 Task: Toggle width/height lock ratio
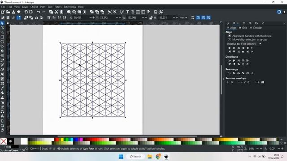pyautogui.click(x=151, y=18)
